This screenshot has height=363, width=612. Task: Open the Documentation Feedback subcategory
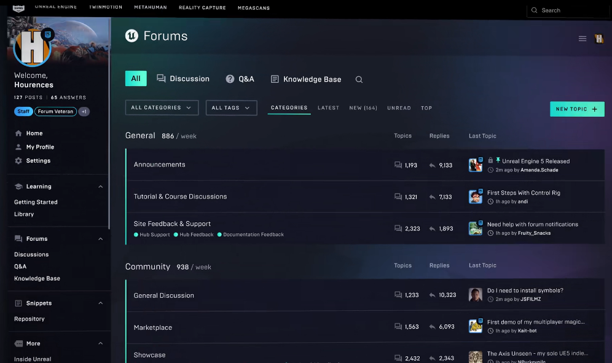[251, 235]
